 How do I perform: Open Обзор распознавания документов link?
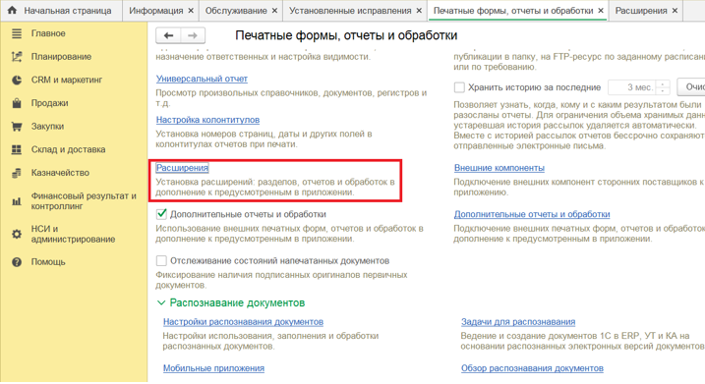[532, 368]
